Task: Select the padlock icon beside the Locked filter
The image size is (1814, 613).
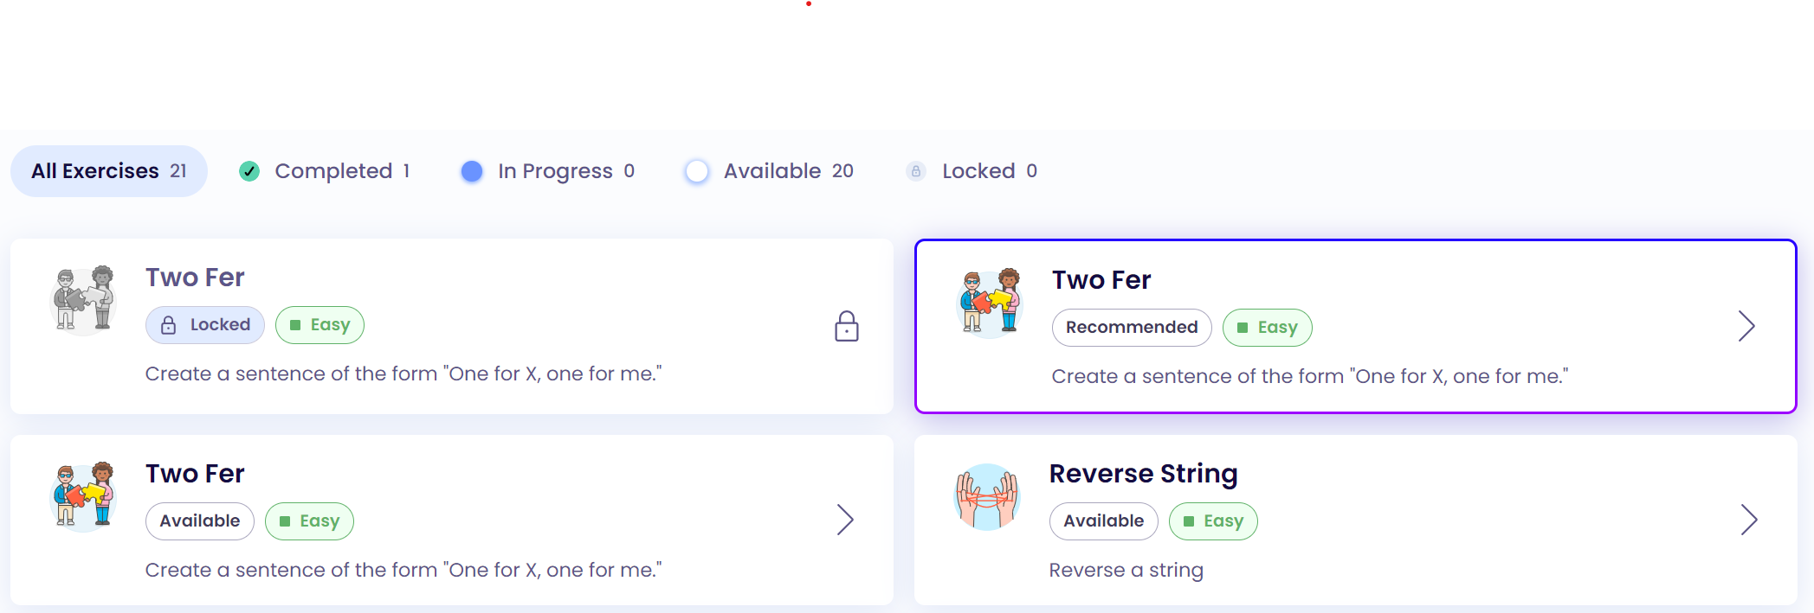Action: [x=915, y=171]
